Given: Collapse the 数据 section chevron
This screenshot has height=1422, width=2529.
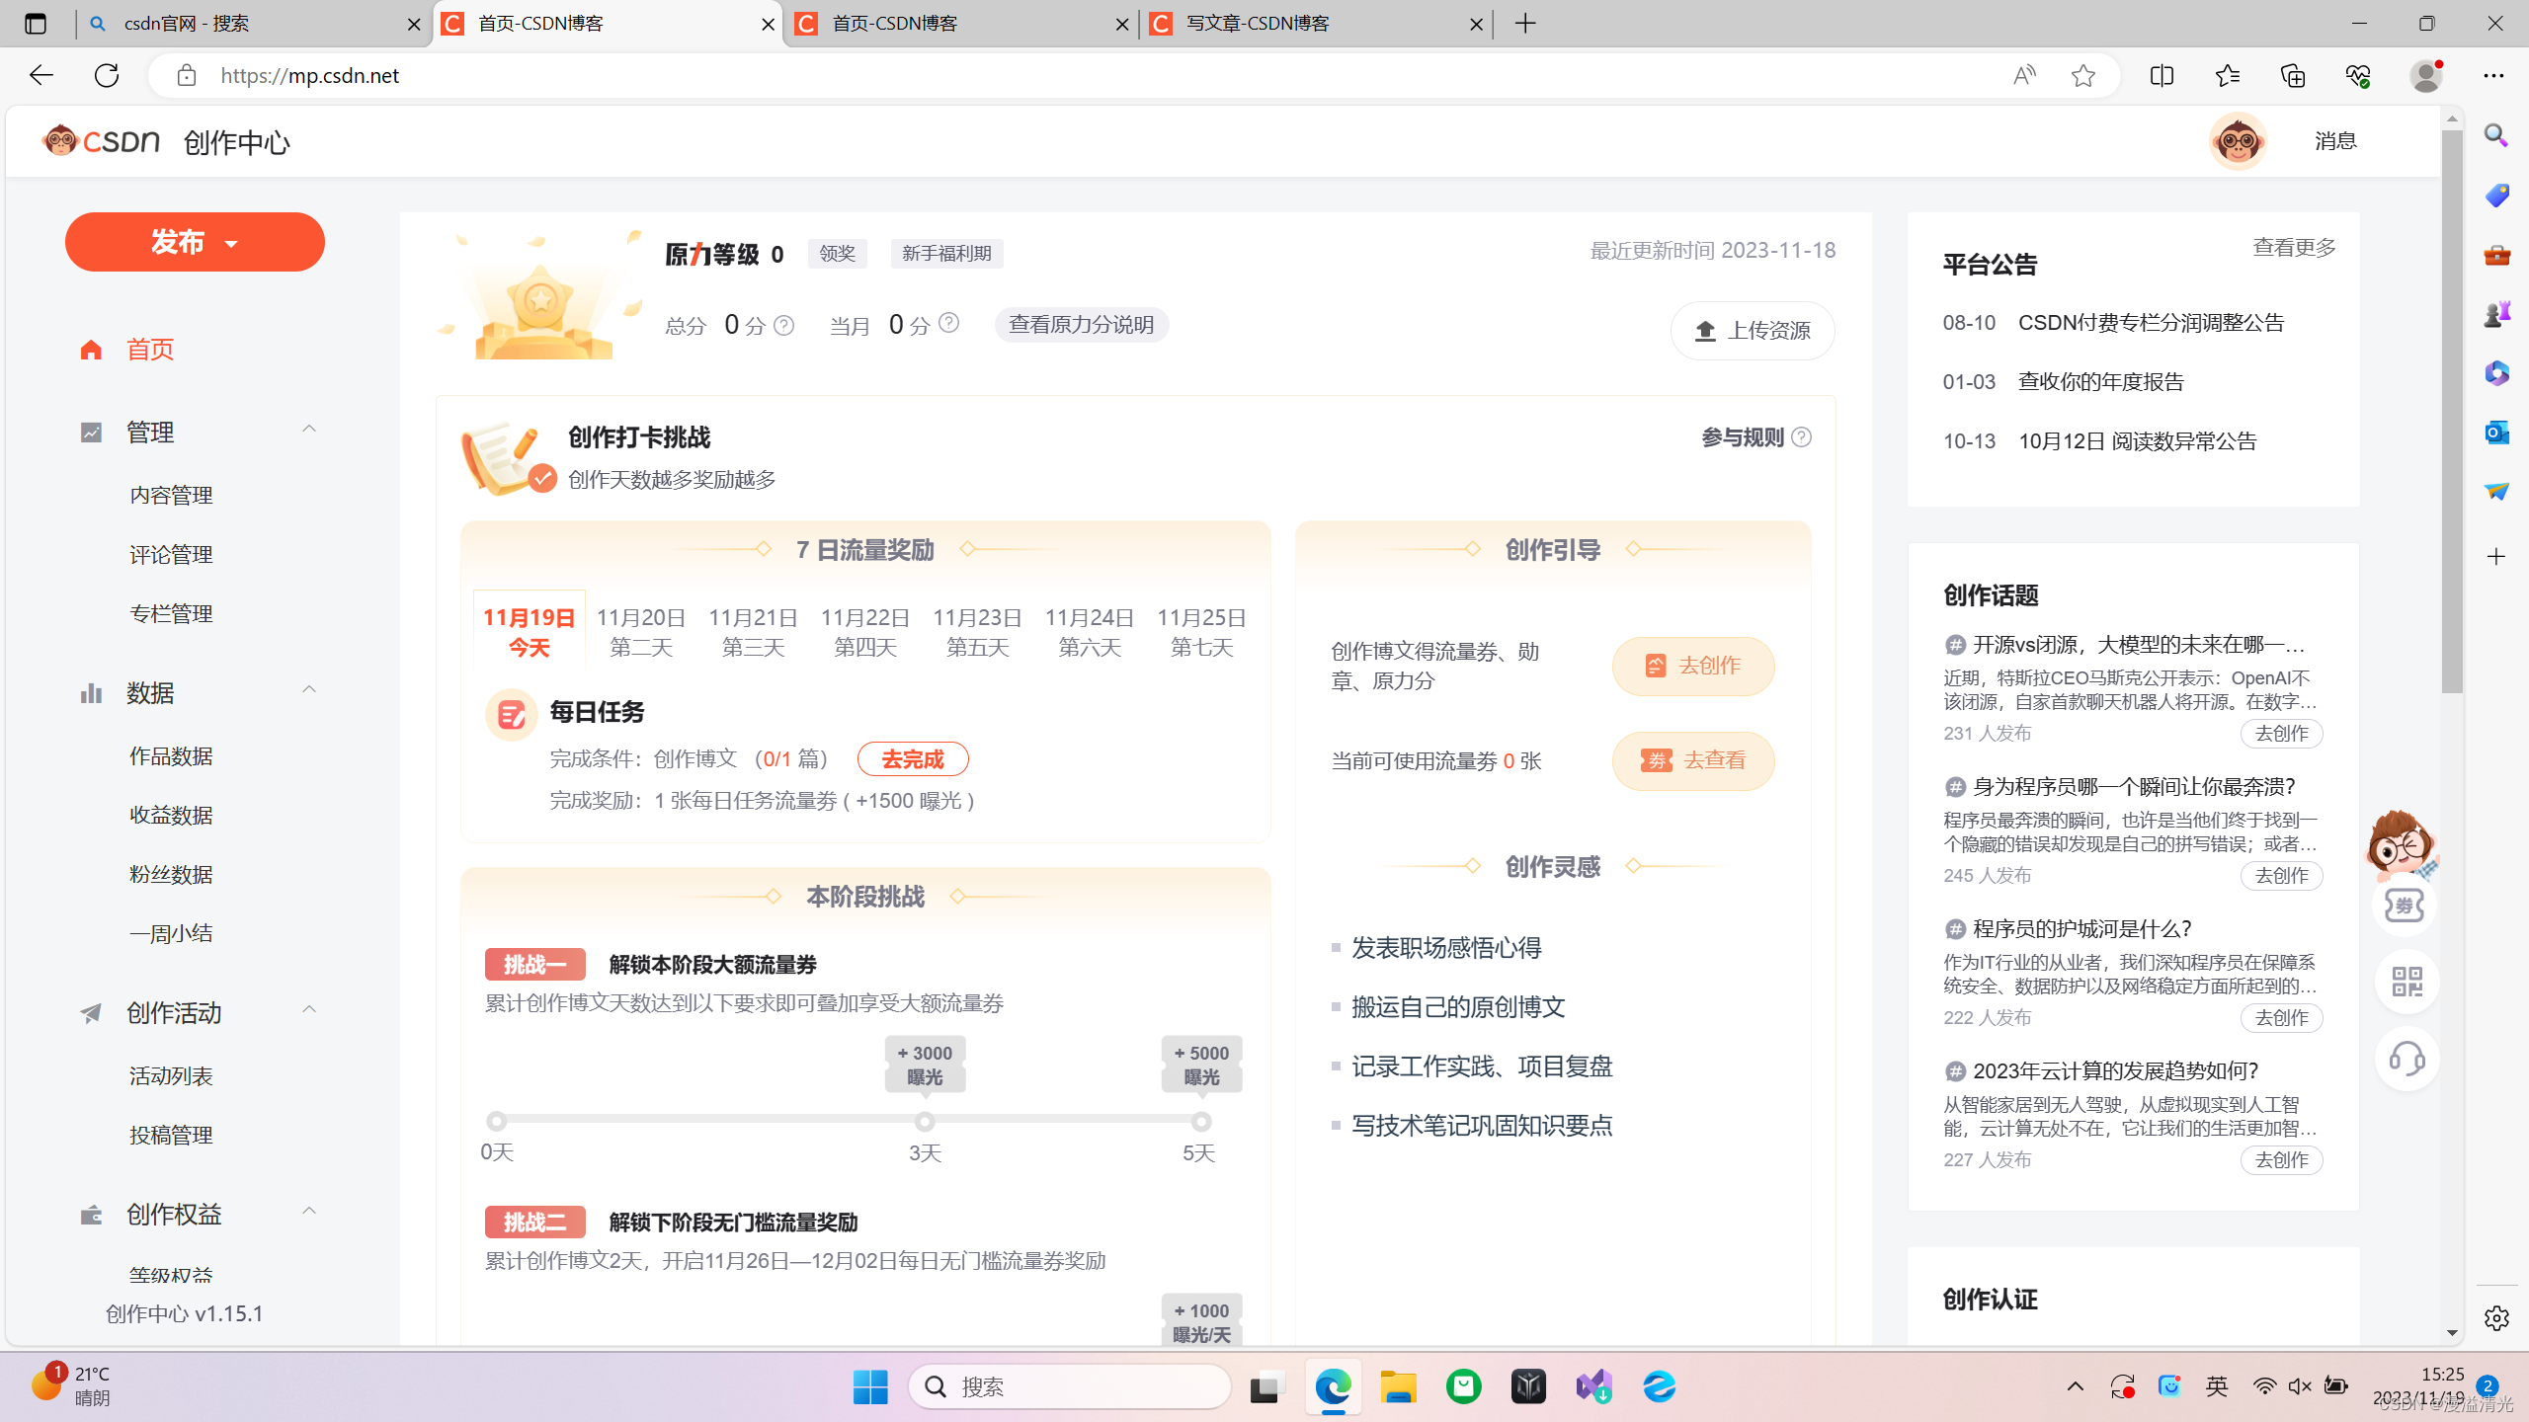Looking at the screenshot, I should click(x=309, y=688).
